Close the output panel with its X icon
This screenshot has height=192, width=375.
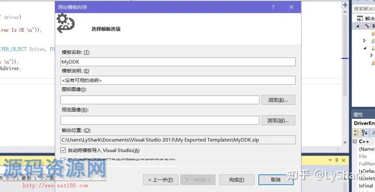coord(343,160)
